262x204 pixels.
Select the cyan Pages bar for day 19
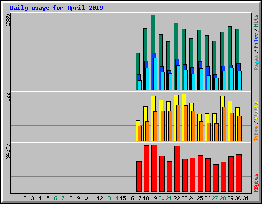point(155,74)
